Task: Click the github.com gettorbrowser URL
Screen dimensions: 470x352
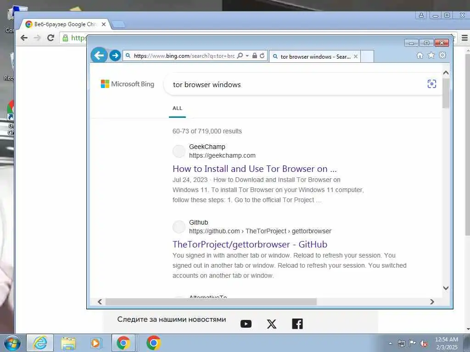Action: click(260, 231)
